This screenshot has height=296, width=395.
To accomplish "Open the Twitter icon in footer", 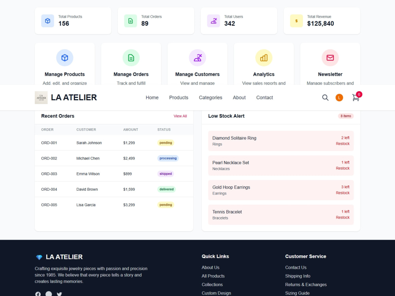I will 59,294.
